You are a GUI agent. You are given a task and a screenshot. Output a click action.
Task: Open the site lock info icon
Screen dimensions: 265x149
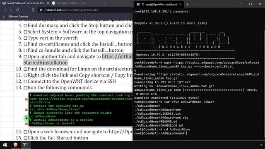(41, 10)
